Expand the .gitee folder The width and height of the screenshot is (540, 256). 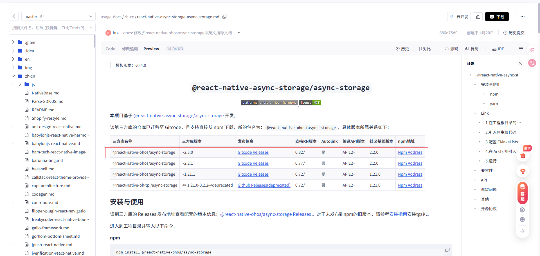[x=13, y=42]
